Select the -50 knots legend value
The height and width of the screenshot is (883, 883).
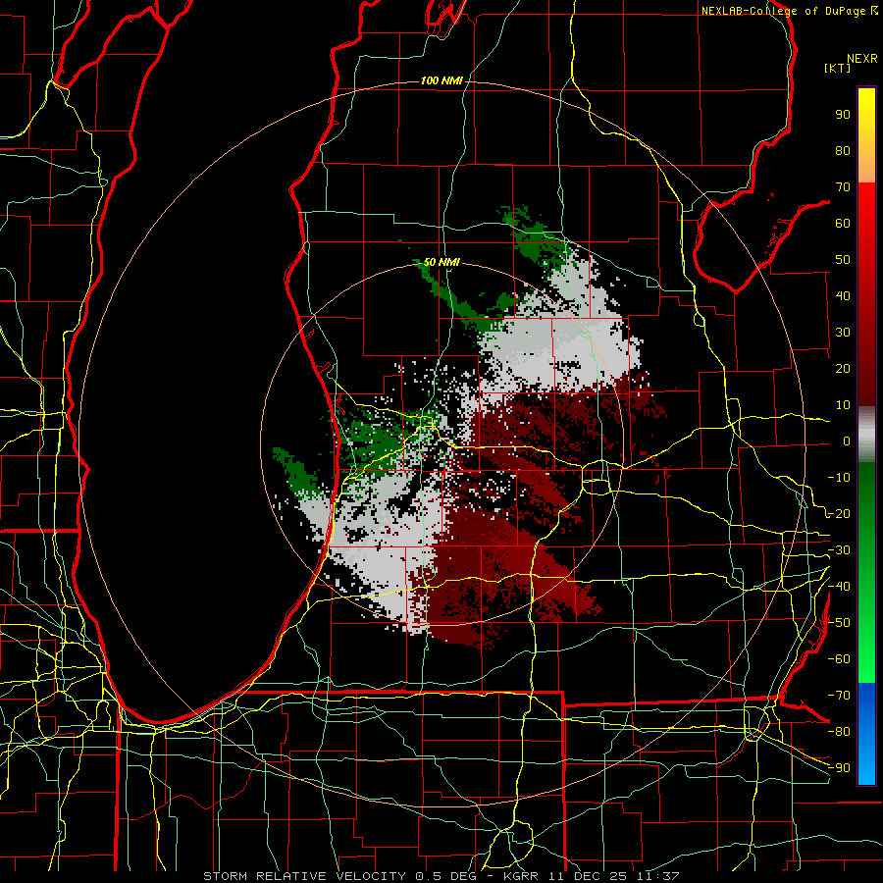839,623
